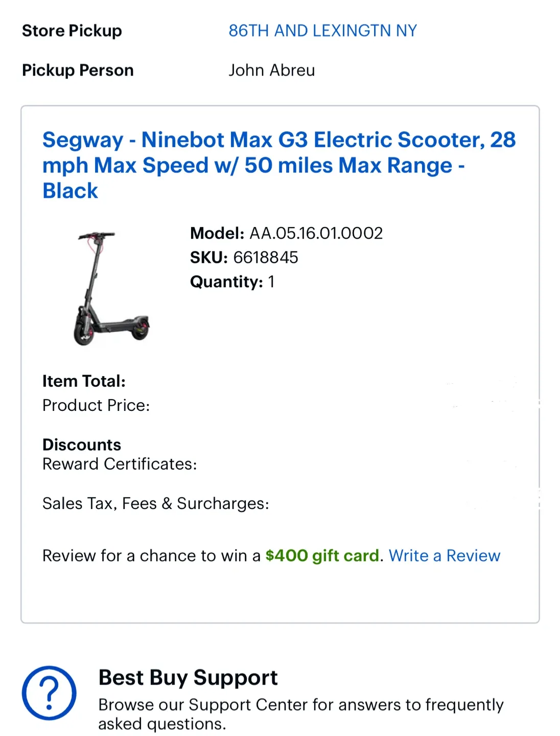560x736 pixels.
Task: Click the scooter product thumbnail image
Action: (x=111, y=288)
